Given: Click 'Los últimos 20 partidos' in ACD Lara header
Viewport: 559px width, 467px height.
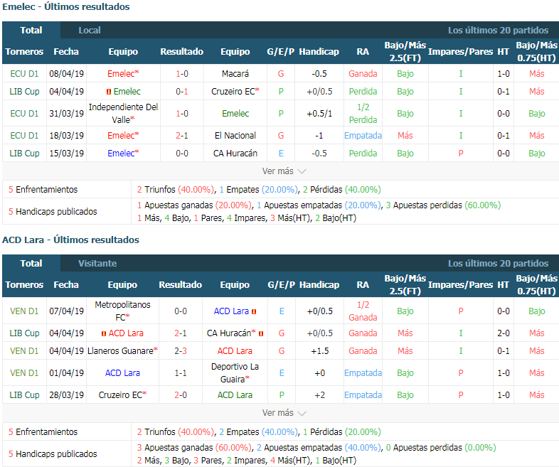Looking at the screenshot, I should [x=498, y=263].
